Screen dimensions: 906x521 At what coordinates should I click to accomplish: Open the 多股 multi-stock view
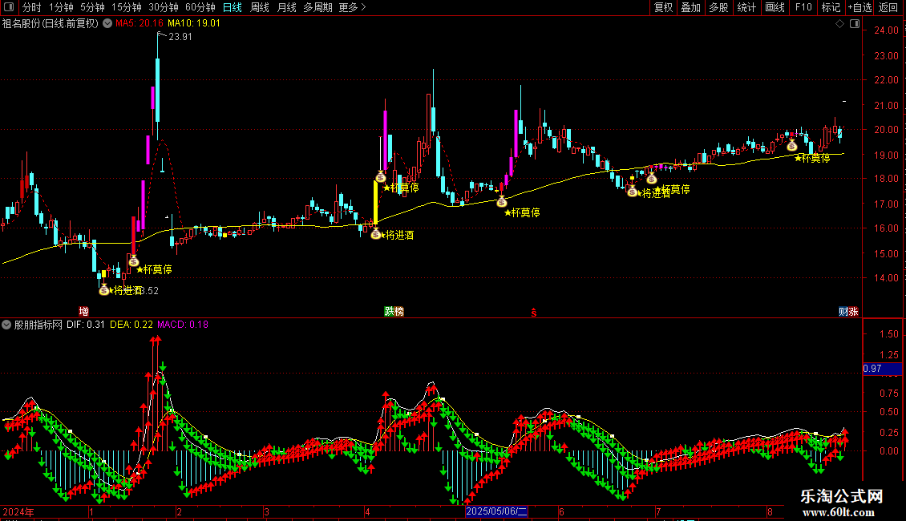(718, 7)
